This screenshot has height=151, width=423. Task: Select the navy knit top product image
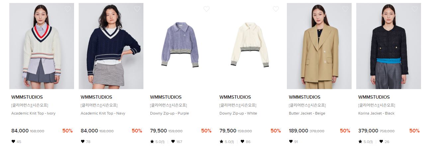coord(111,46)
